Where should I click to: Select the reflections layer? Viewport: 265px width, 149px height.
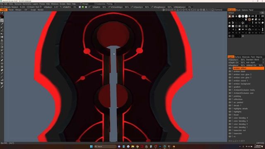pyautogui.click(x=238, y=99)
